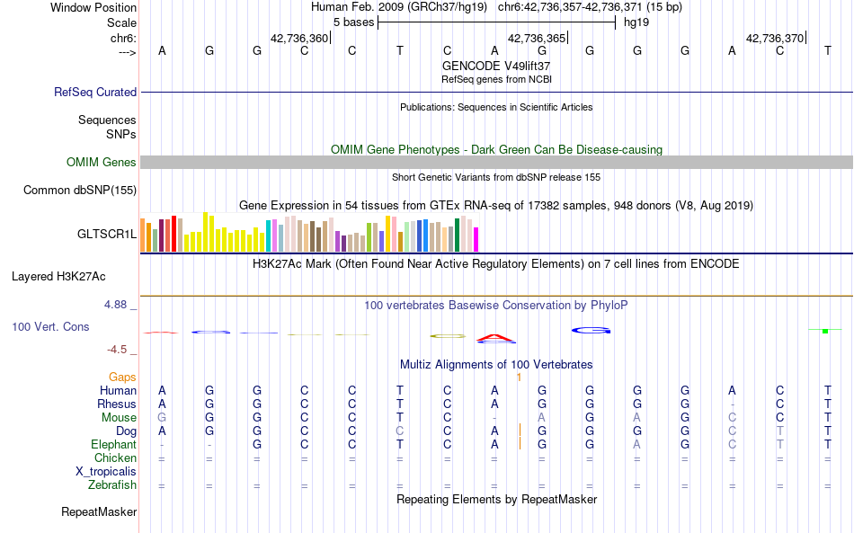Click the GLTSCR1L gene label
854x533 pixels.
tap(107, 234)
